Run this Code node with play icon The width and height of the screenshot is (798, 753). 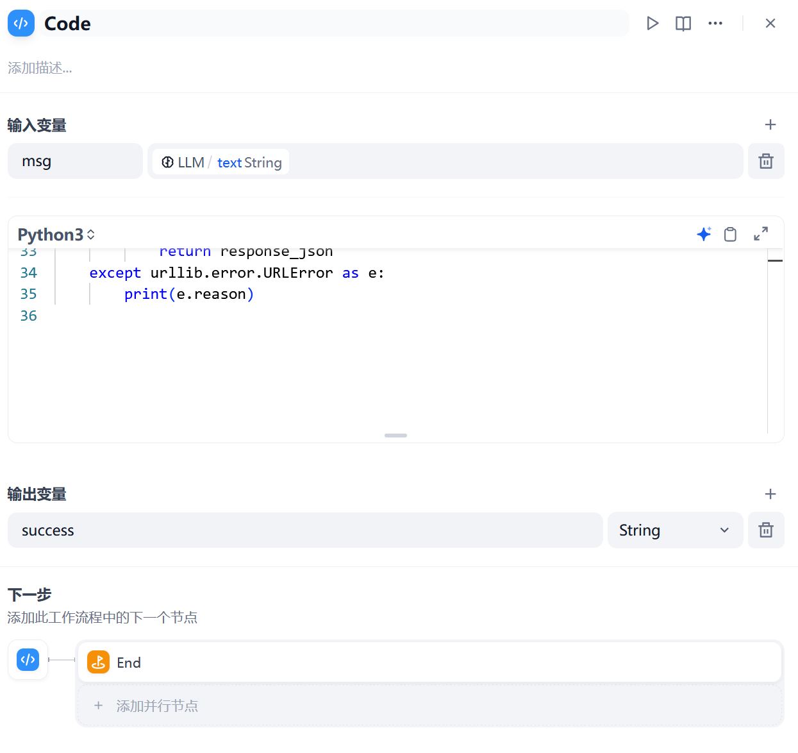click(x=653, y=24)
